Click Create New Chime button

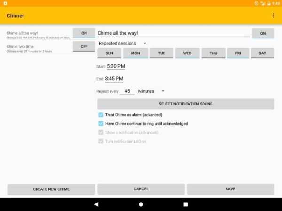(51, 189)
